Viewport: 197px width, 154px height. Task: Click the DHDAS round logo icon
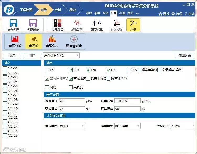pyautogui.click(x=9, y=10)
